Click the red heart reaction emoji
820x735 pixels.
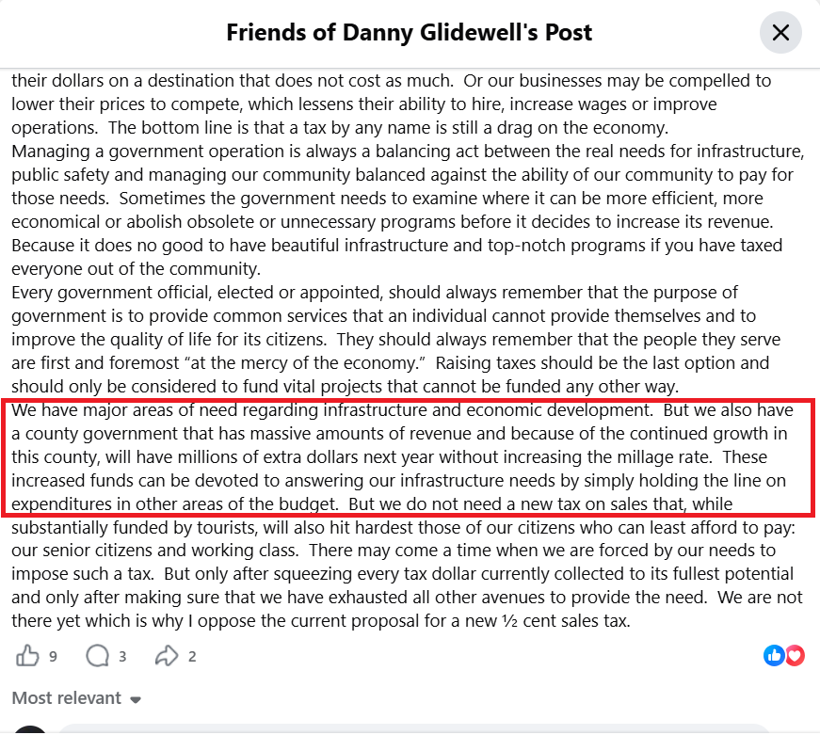795,656
